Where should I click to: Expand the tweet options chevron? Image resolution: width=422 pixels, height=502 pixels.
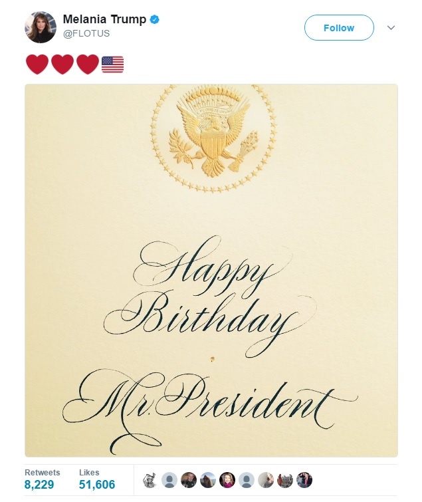(391, 27)
